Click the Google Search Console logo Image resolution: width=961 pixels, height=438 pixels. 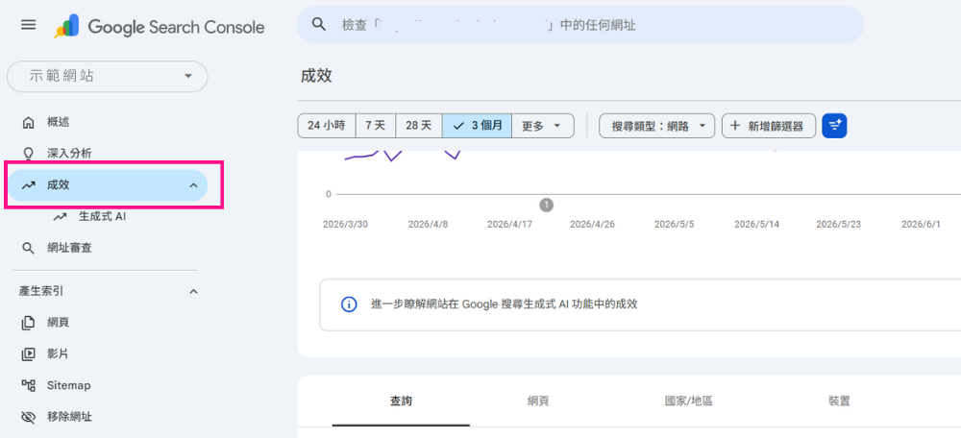click(x=160, y=27)
